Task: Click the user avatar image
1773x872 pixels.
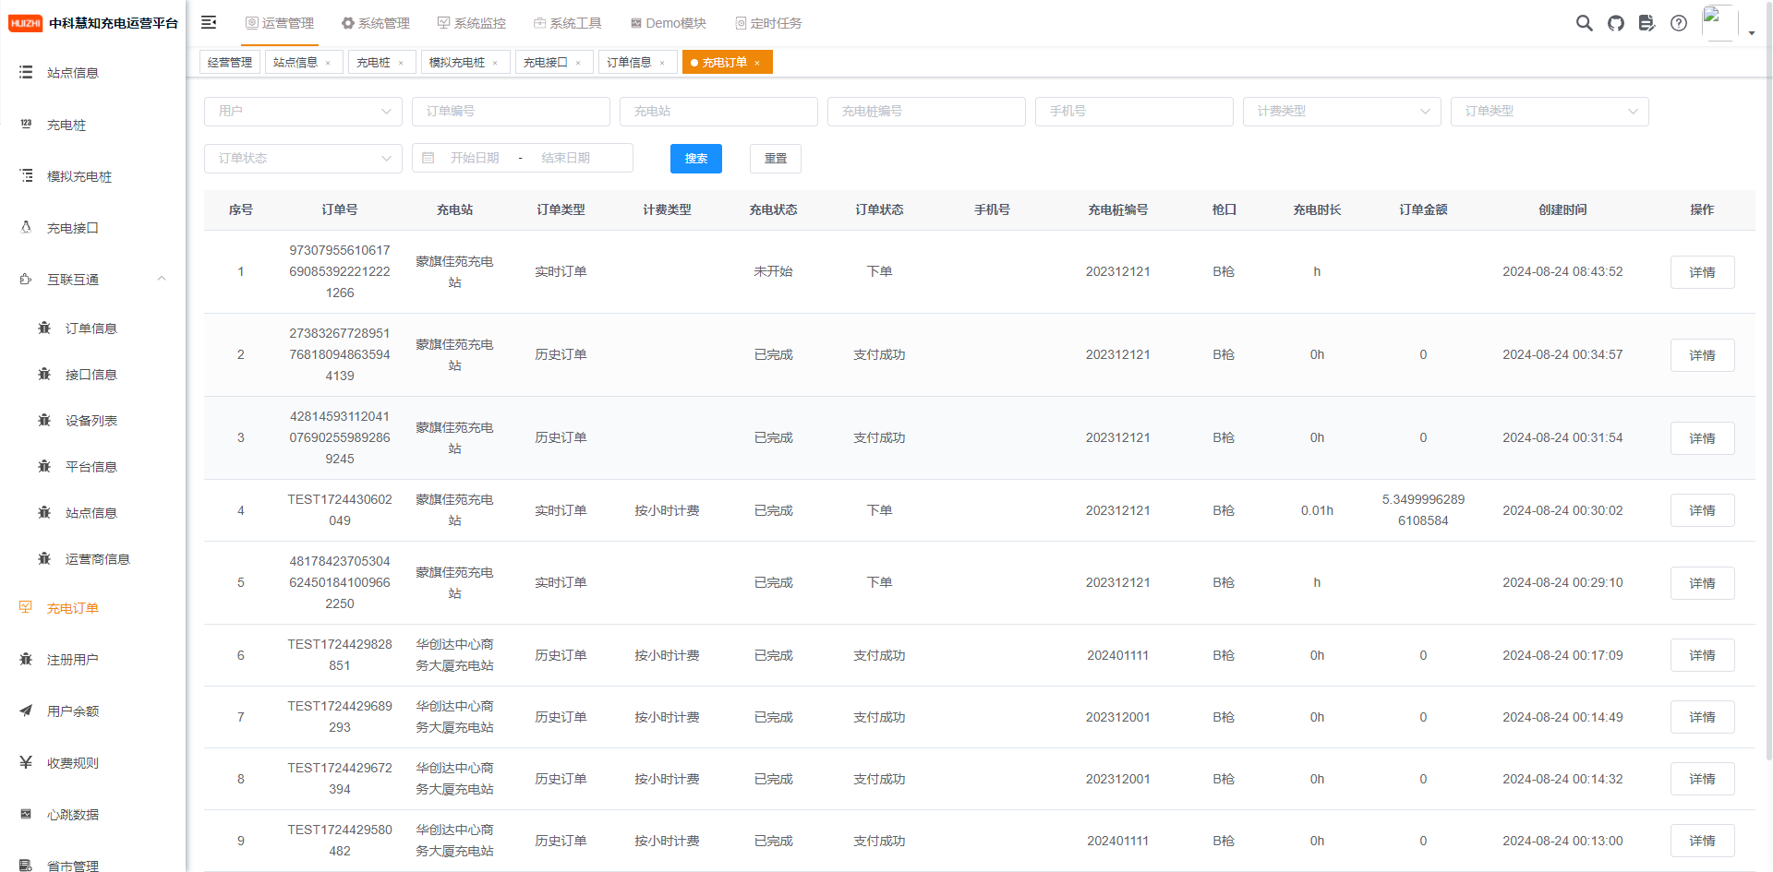Action: (x=1719, y=23)
